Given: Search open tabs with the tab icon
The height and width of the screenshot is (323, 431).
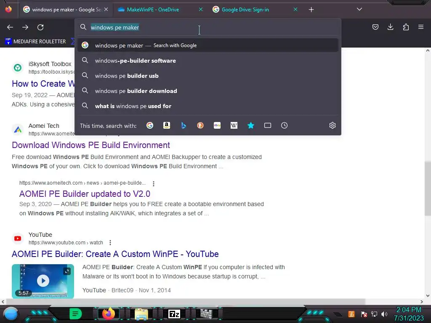Looking at the screenshot, I should tap(268, 125).
